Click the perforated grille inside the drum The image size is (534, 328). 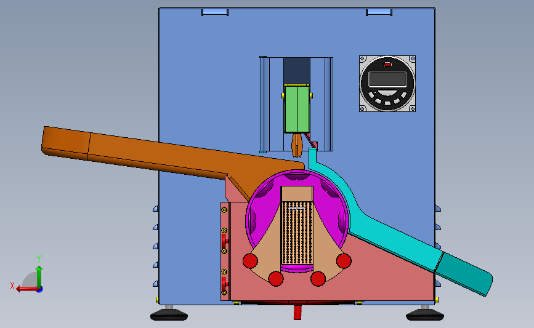click(297, 233)
